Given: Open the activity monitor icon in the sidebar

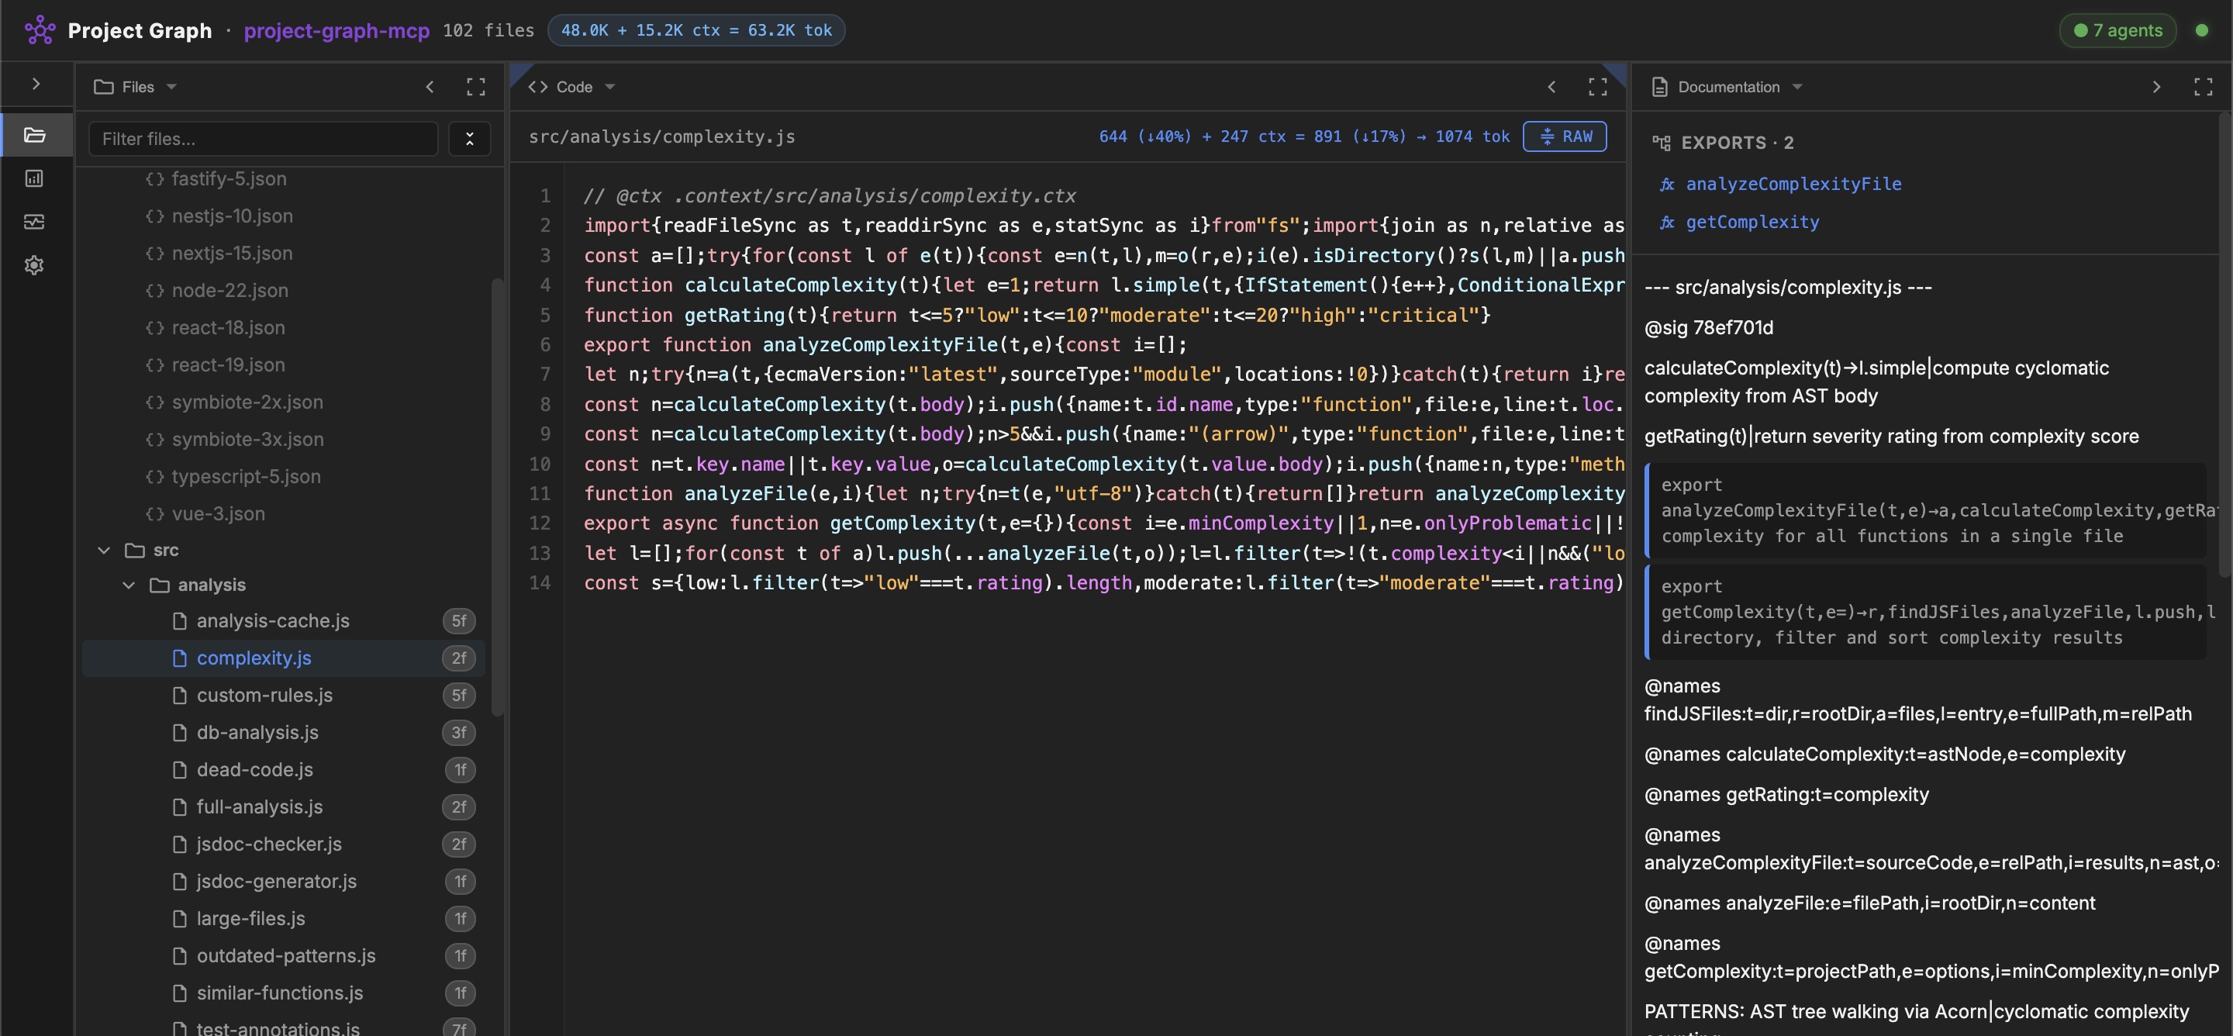Looking at the screenshot, I should (x=35, y=222).
